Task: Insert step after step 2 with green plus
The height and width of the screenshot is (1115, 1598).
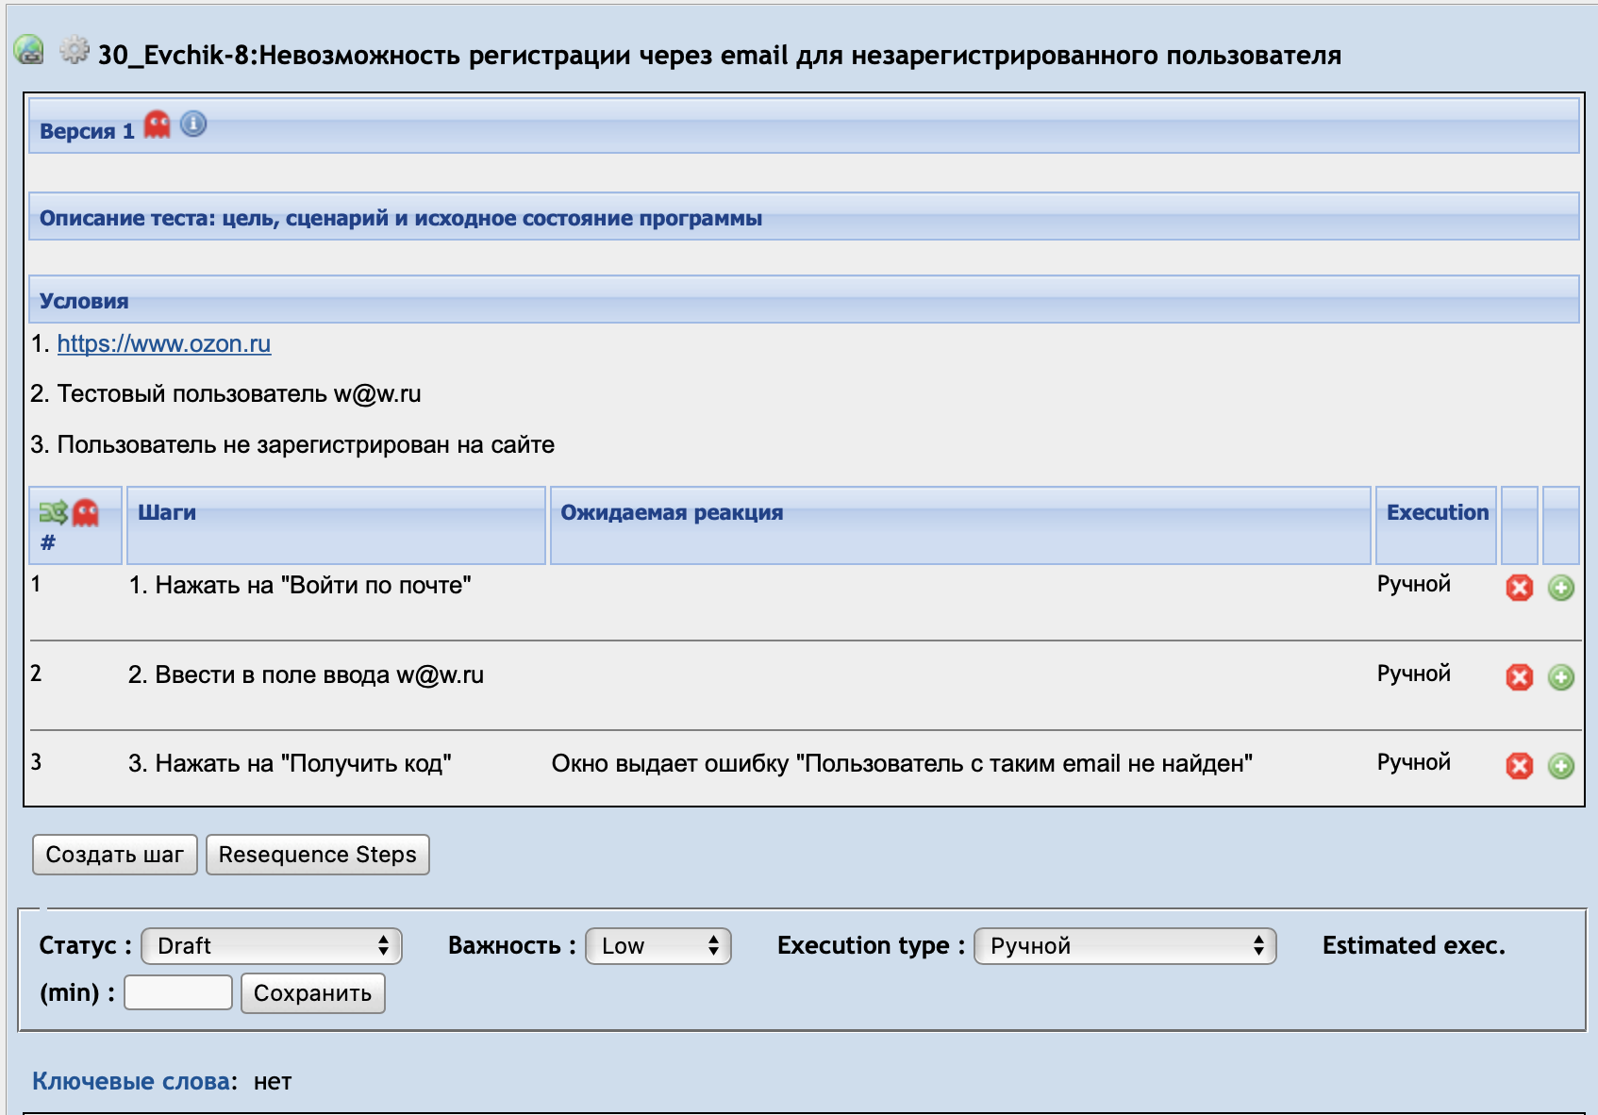Action: pyautogui.click(x=1561, y=677)
